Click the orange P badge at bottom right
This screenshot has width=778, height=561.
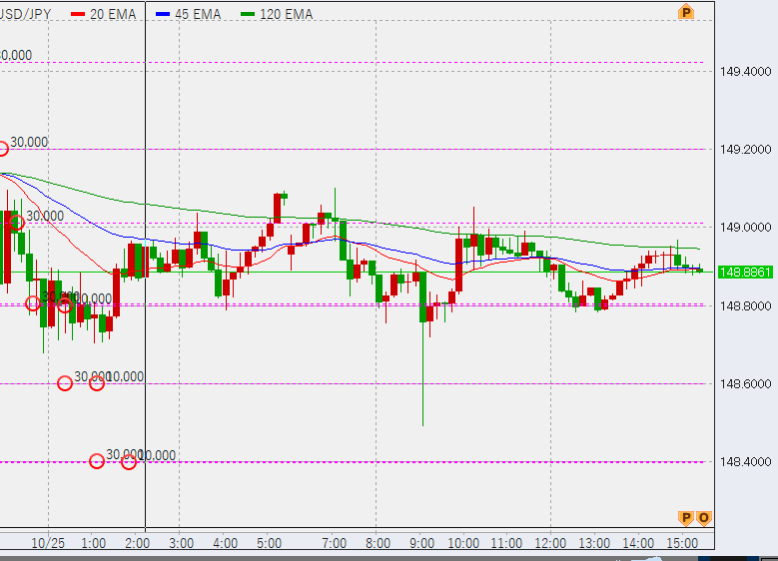pos(685,517)
